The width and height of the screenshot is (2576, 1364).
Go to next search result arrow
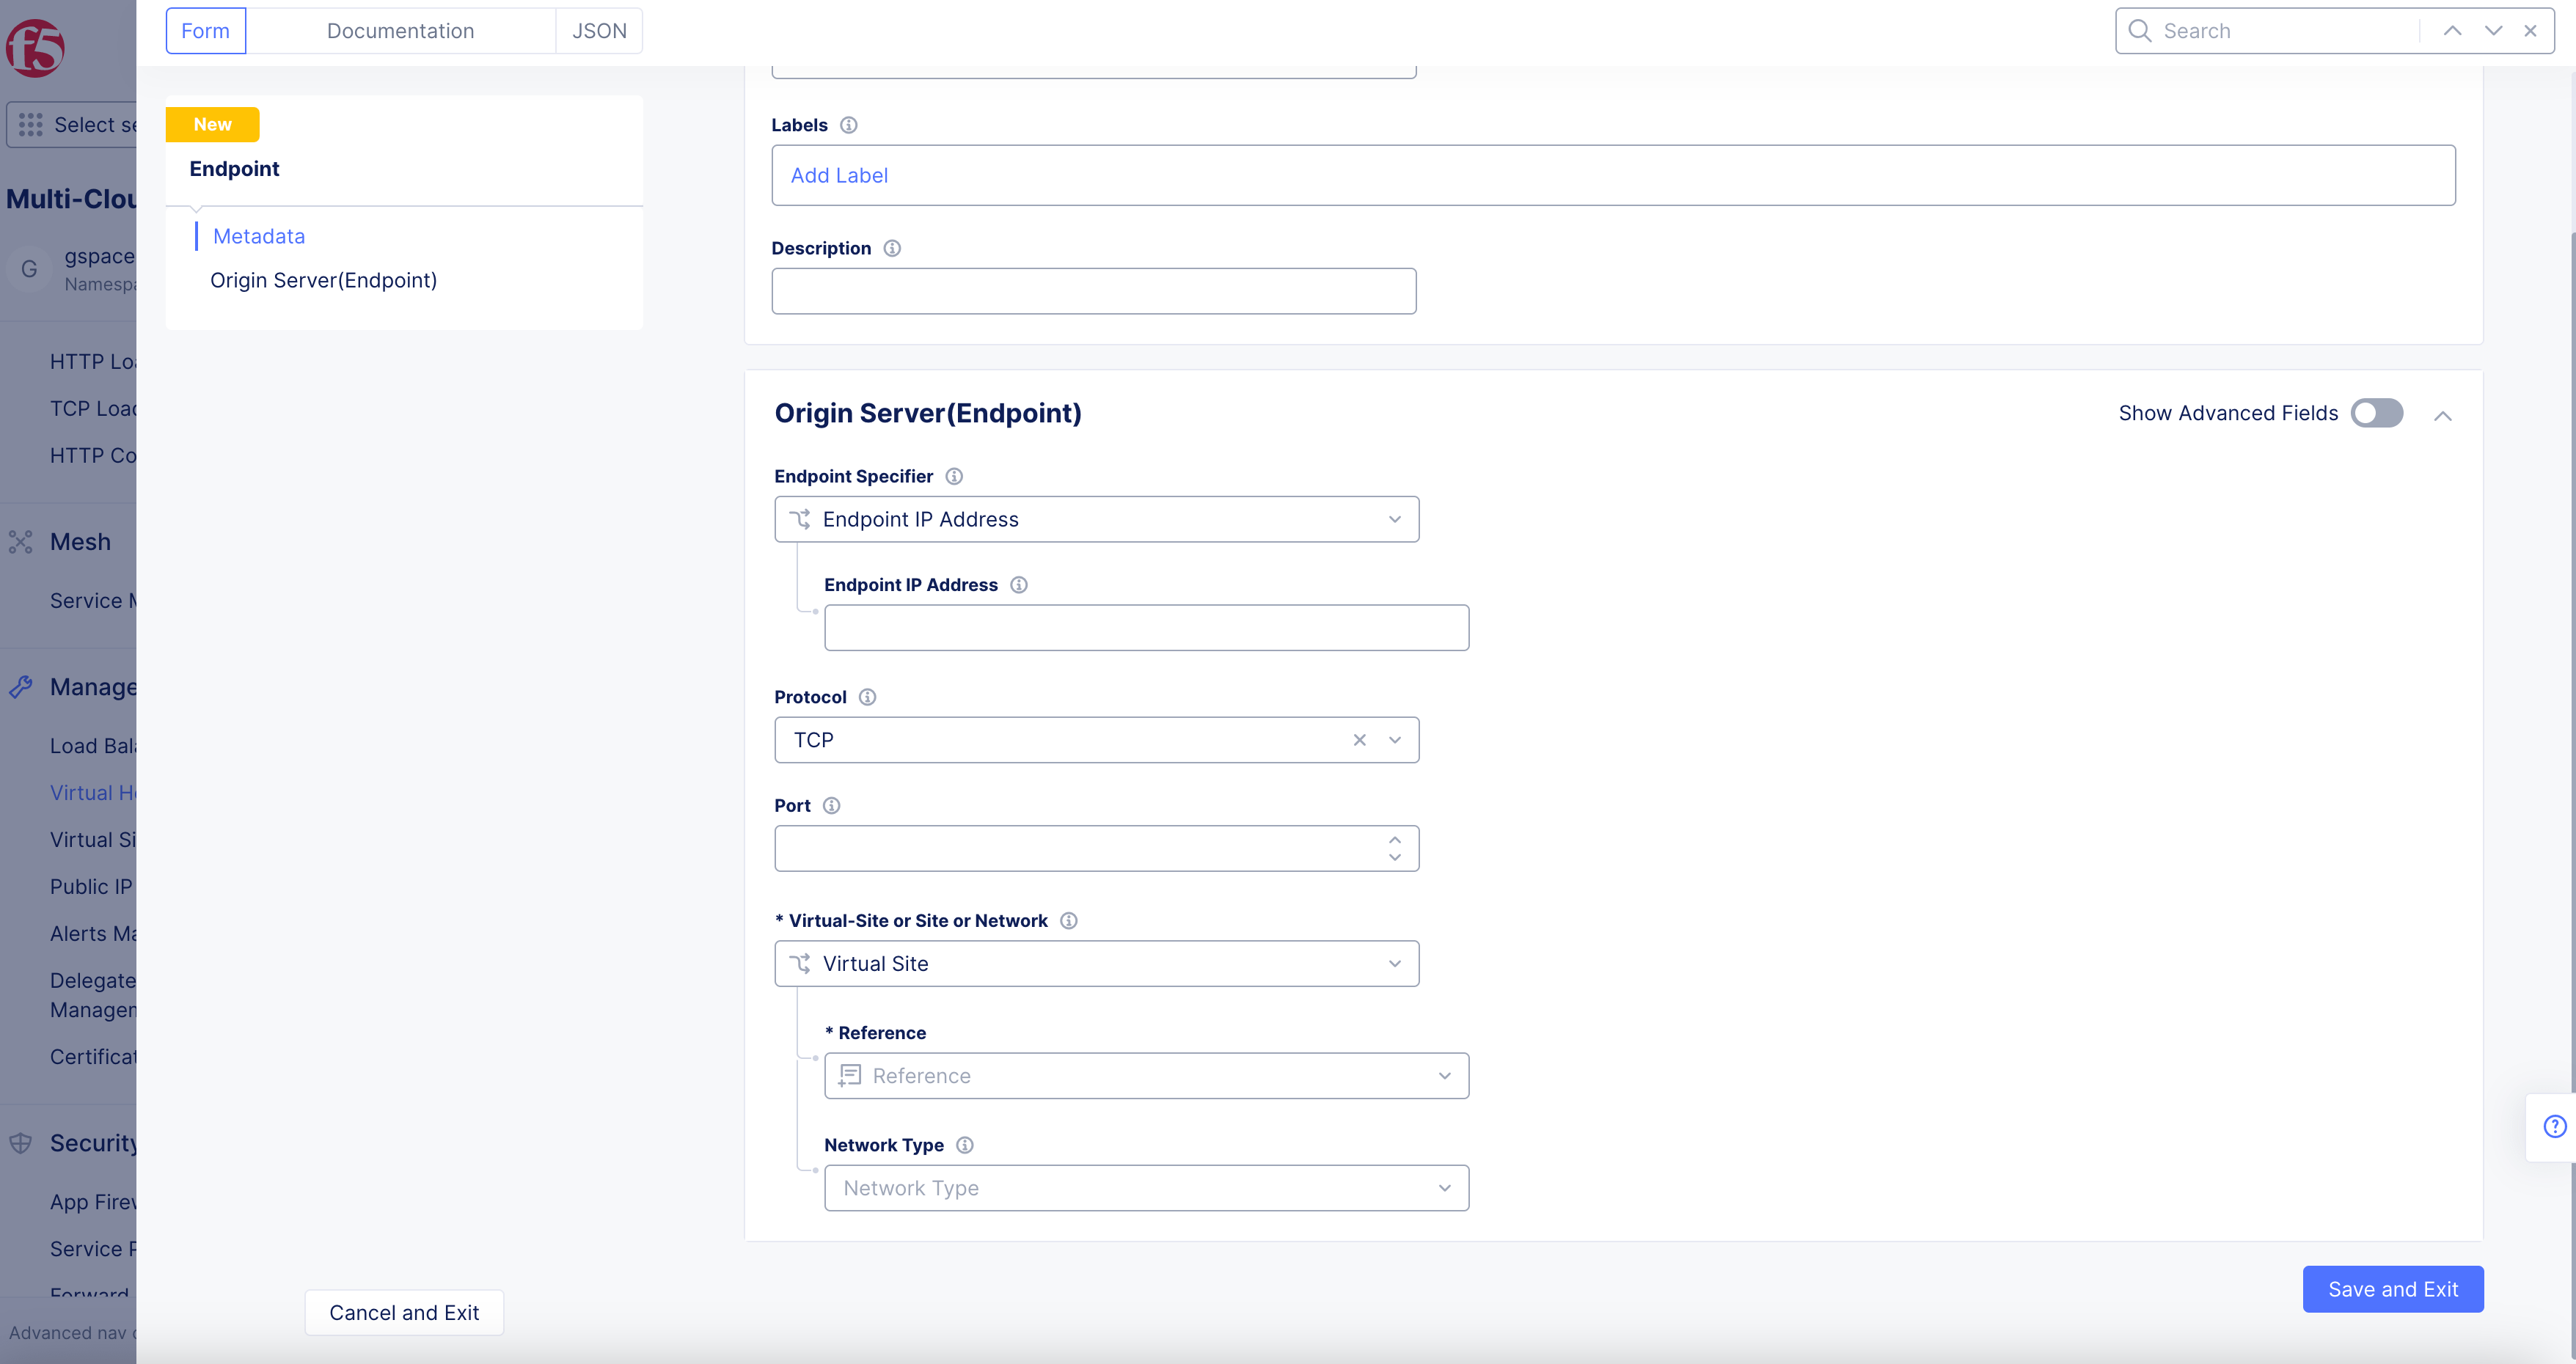[2493, 31]
